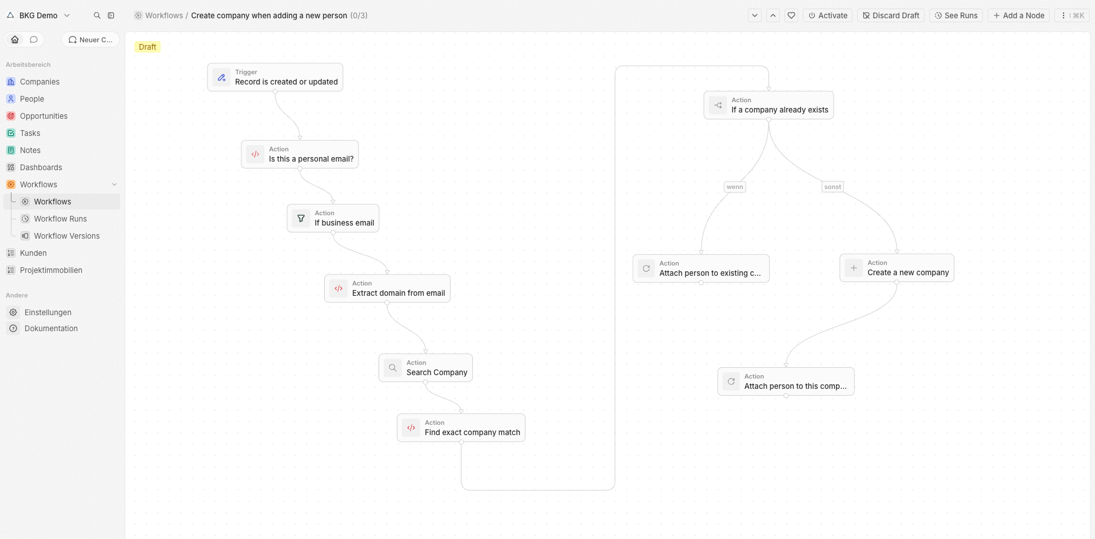
Task: Open the BKG Demo workspace dropdown
Action: pos(38,15)
